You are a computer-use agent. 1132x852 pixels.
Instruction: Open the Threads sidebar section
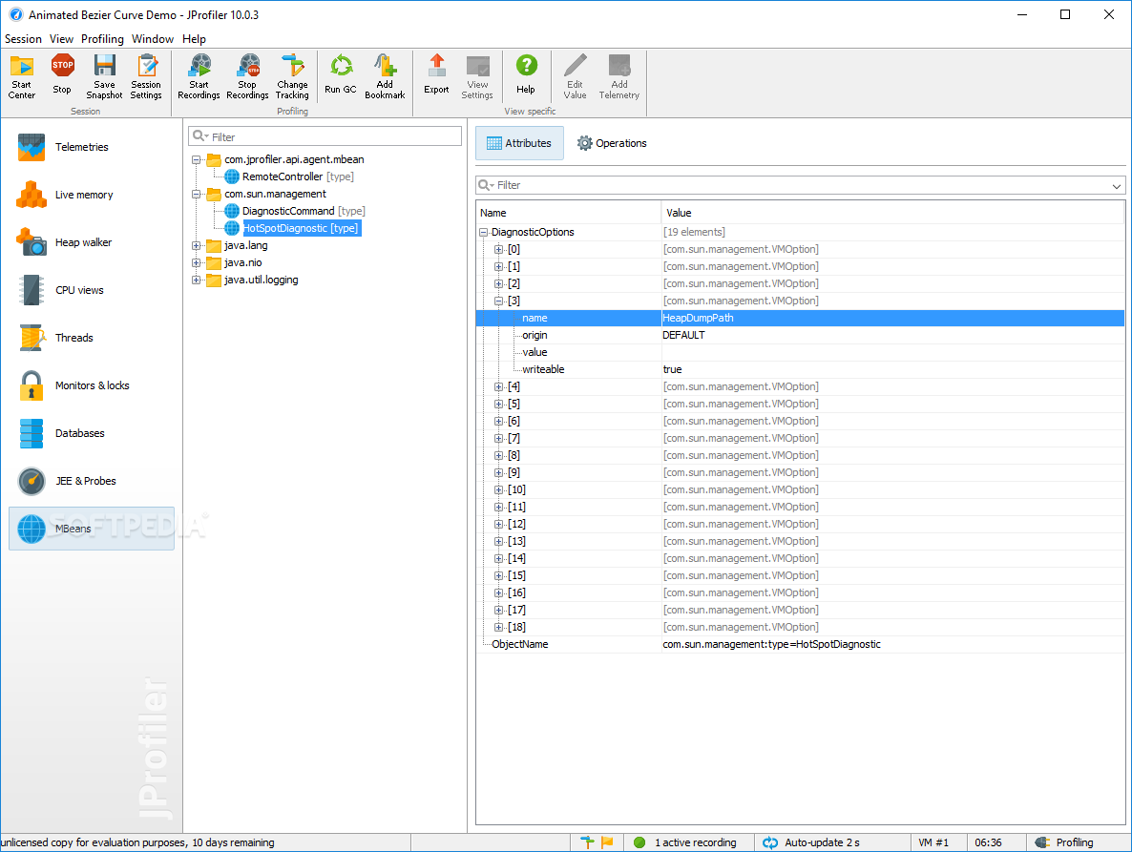click(91, 338)
